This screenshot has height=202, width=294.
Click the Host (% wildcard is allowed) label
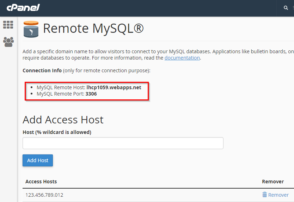tap(57, 132)
